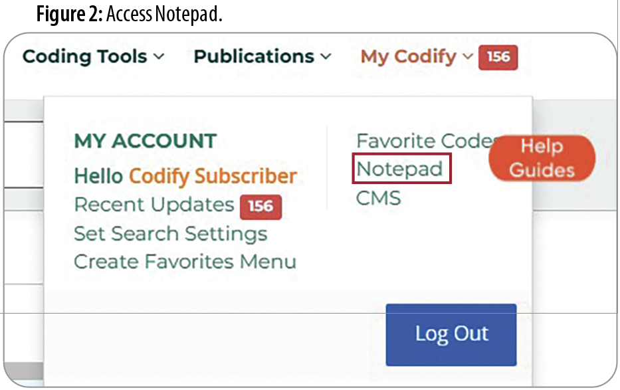Open the My Codify menu
The image size is (620, 390).
point(417,57)
